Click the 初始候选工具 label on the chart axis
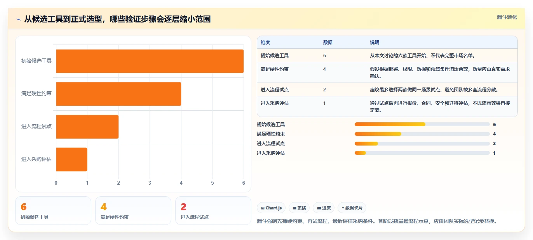The width and height of the screenshot is (533, 240). pyautogui.click(x=37, y=61)
